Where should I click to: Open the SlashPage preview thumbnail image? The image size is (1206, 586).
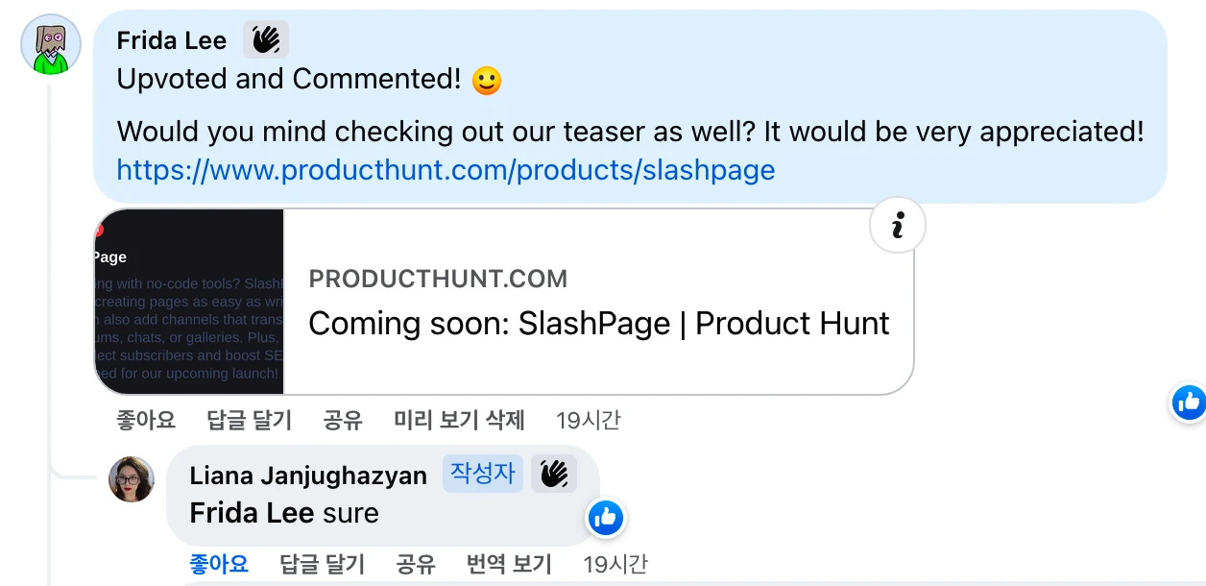coord(189,302)
